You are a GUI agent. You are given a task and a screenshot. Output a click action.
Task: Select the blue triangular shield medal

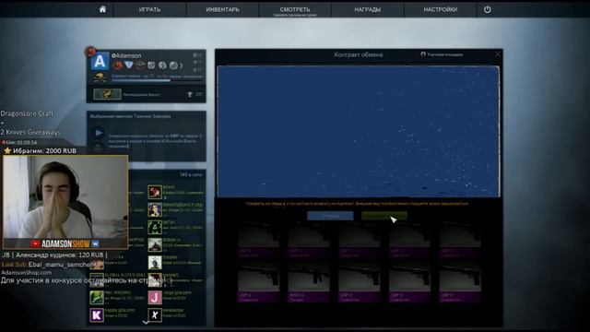coord(129,65)
